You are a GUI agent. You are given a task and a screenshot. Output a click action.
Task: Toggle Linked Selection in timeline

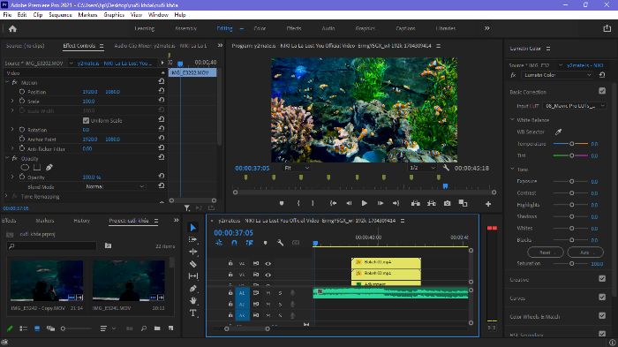pos(250,243)
